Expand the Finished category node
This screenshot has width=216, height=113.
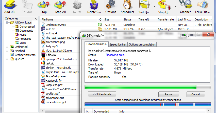(7, 51)
